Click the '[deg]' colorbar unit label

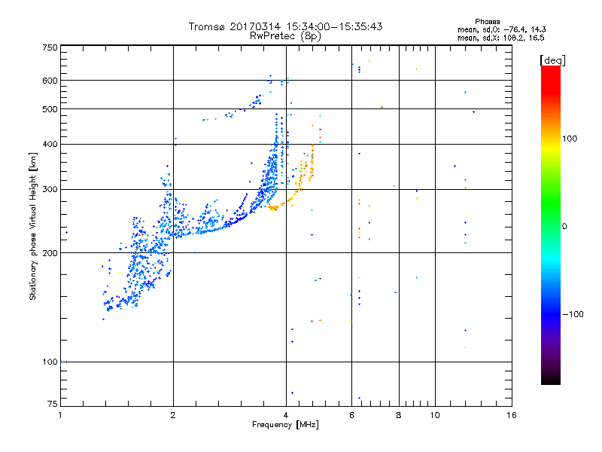[552, 60]
